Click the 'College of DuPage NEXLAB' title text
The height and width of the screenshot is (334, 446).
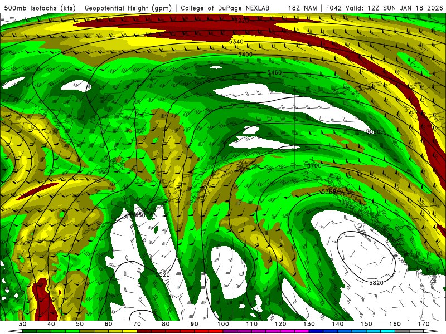[225, 8]
